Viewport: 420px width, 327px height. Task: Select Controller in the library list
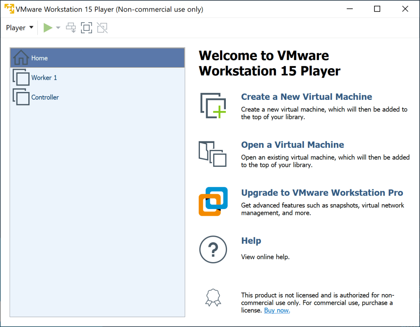click(x=45, y=97)
